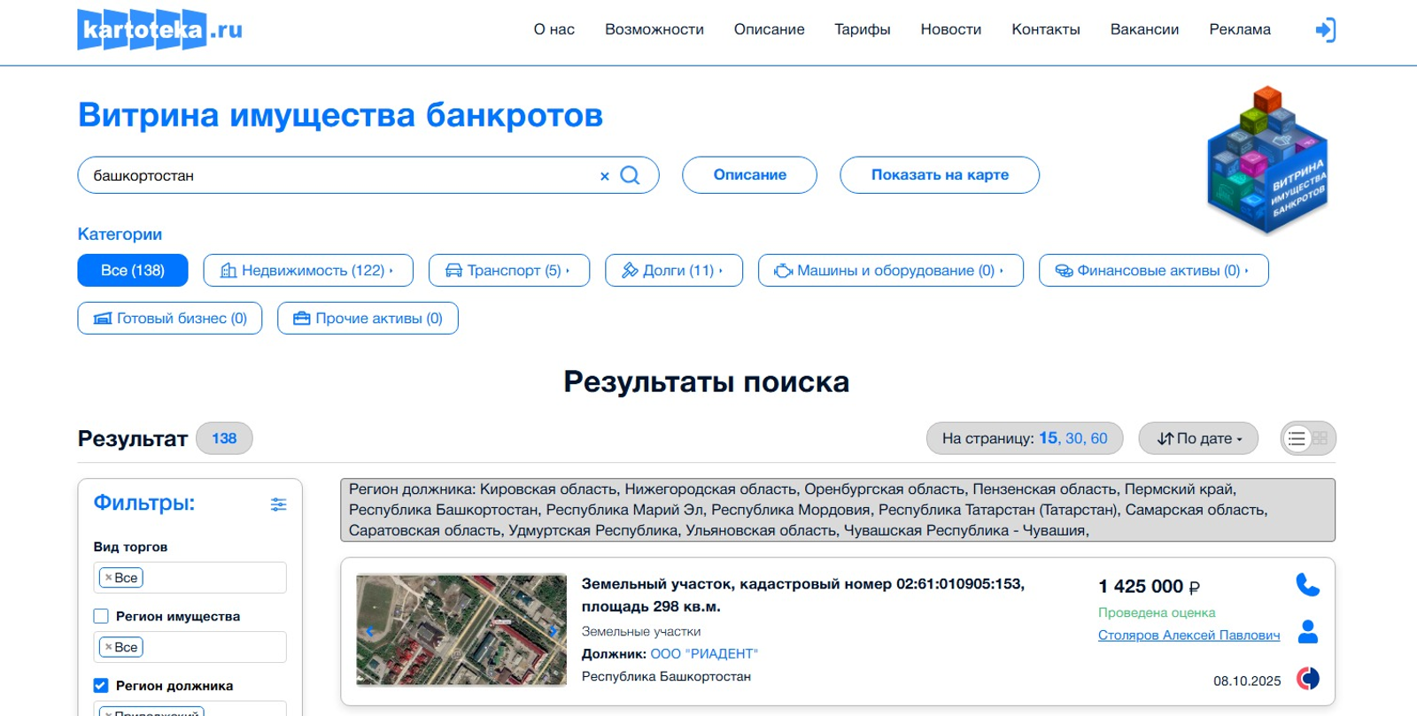This screenshot has width=1417, height=716.
Task: Uncheck the Регион должника checkbox
Action: (x=101, y=686)
